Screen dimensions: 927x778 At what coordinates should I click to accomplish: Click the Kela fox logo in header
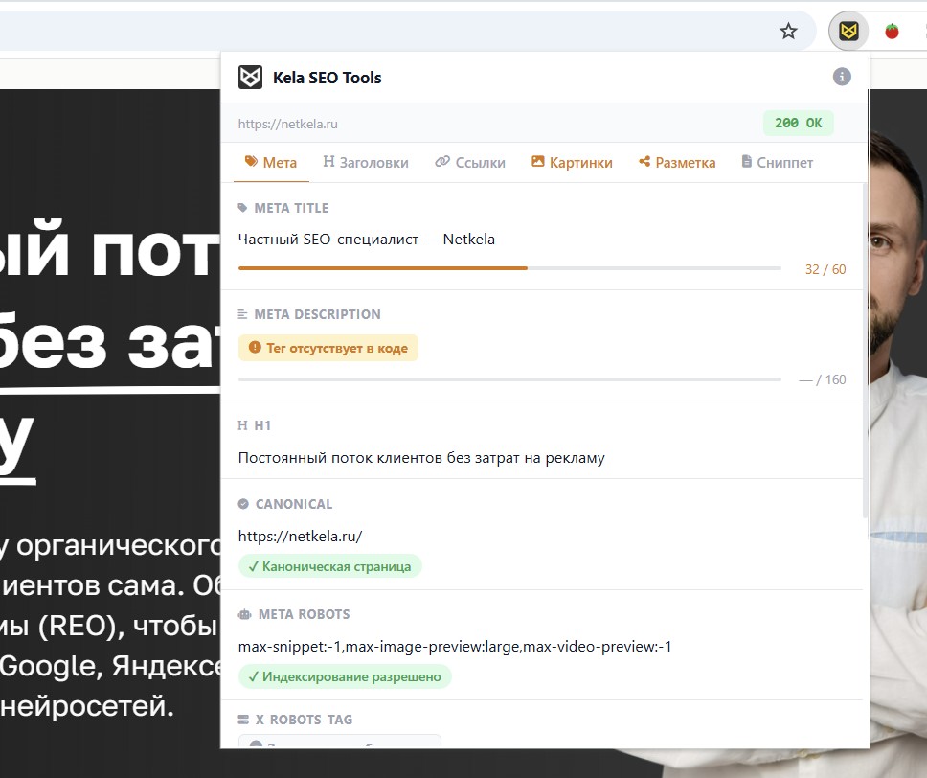coord(250,77)
